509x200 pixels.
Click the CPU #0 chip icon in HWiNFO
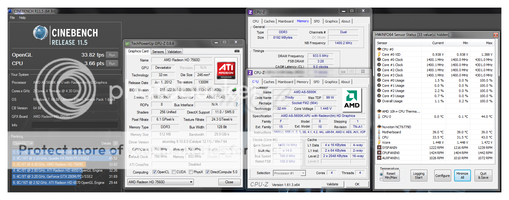pyautogui.click(x=379, y=49)
